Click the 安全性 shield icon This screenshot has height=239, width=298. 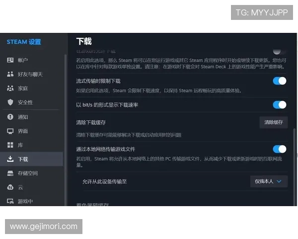[x=10, y=103]
